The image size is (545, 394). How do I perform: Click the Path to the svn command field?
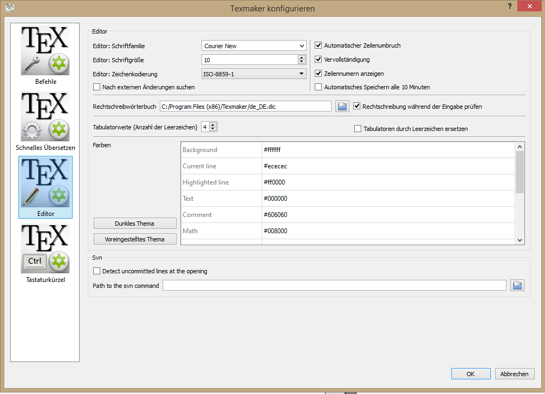[x=334, y=285]
